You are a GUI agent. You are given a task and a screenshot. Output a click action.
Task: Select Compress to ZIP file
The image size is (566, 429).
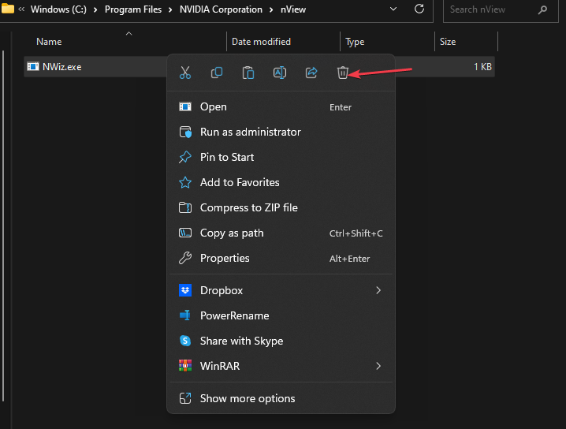pos(281,207)
